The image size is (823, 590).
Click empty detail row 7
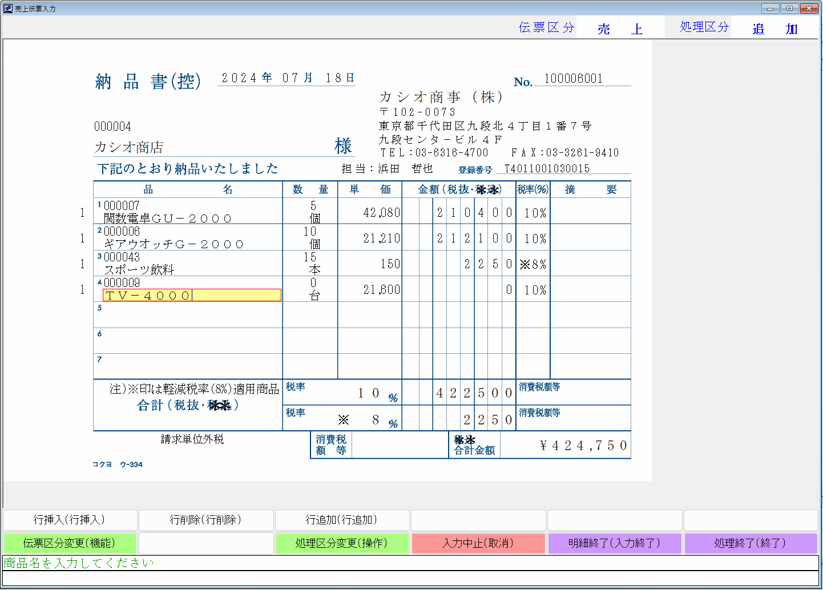point(362,366)
